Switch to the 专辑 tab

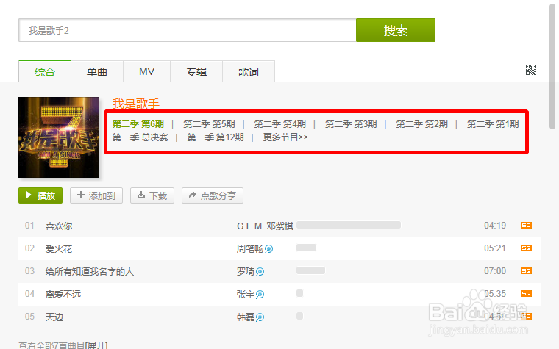[196, 71]
